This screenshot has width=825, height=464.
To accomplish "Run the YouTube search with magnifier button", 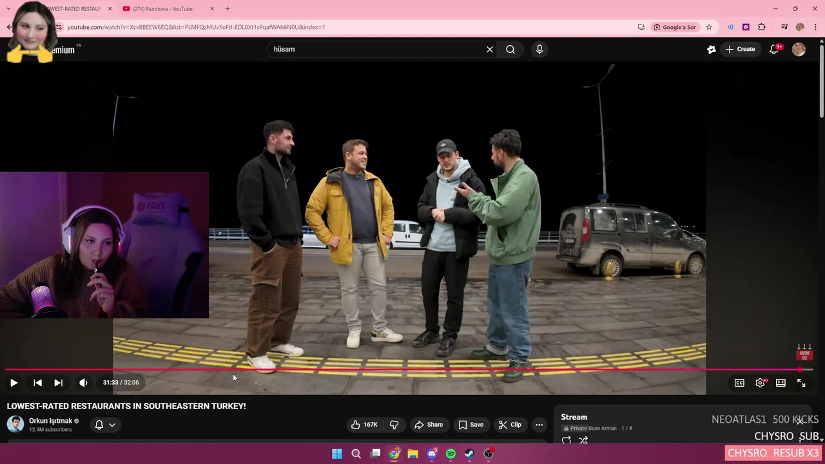I will tap(510, 50).
